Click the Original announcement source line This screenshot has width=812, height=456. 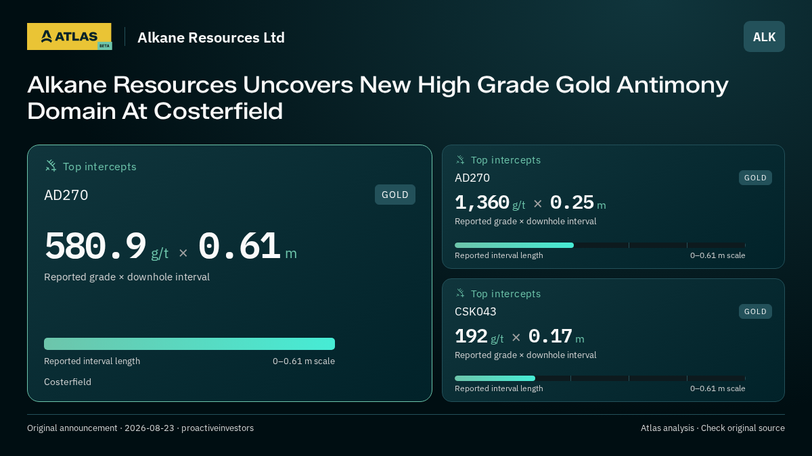point(140,428)
